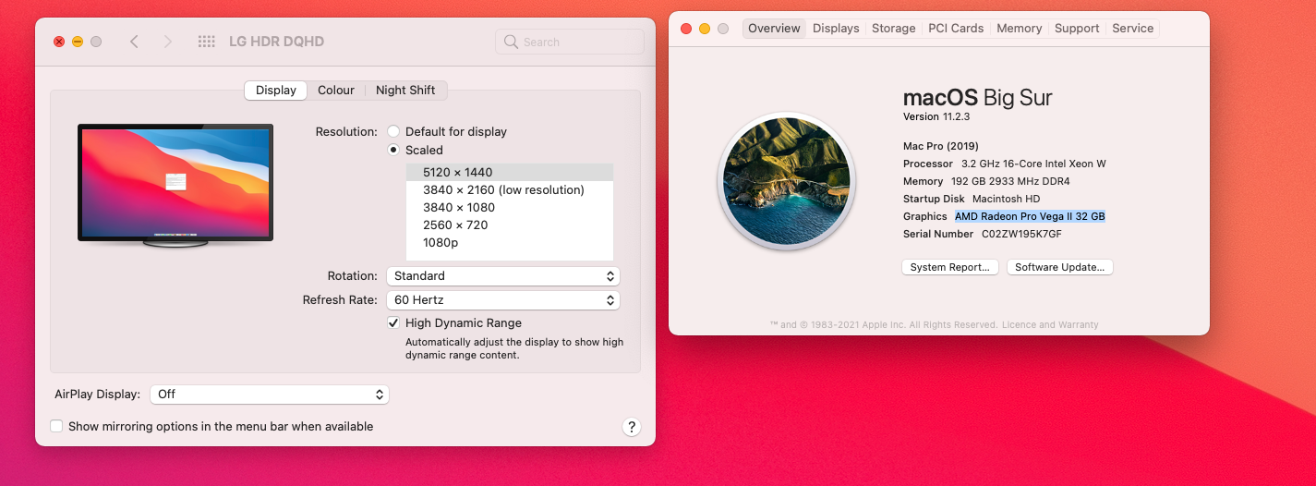The width and height of the screenshot is (1316, 486).
Task: Click the Mac Pro (2019) model text
Action: click(941, 146)
